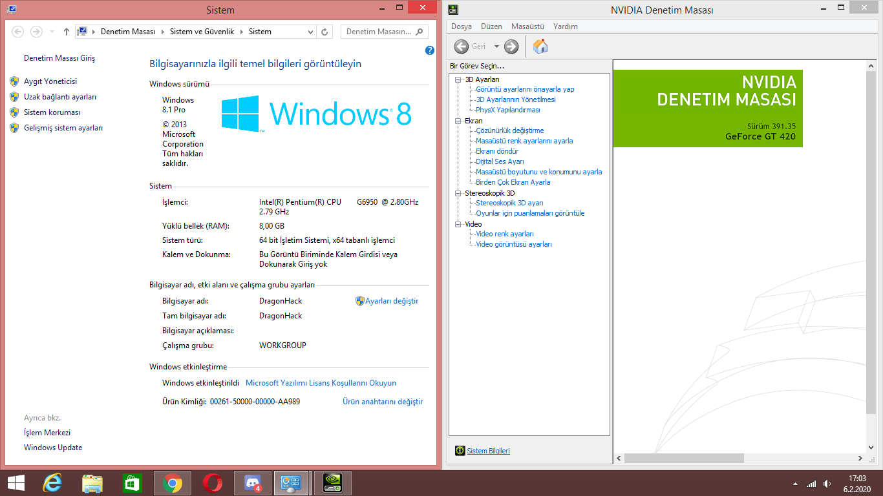
Task: Go to the NVIDIA home page icon
Action: (x=540, y=46)
